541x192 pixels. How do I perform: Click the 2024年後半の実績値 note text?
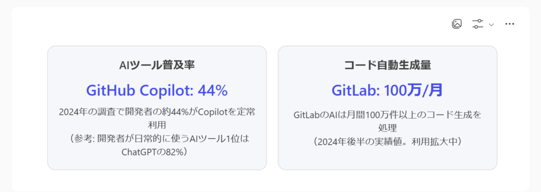pos(387,142)
